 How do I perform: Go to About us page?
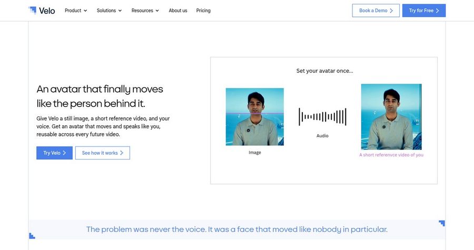pyautogui.click(x=178, y=11)
